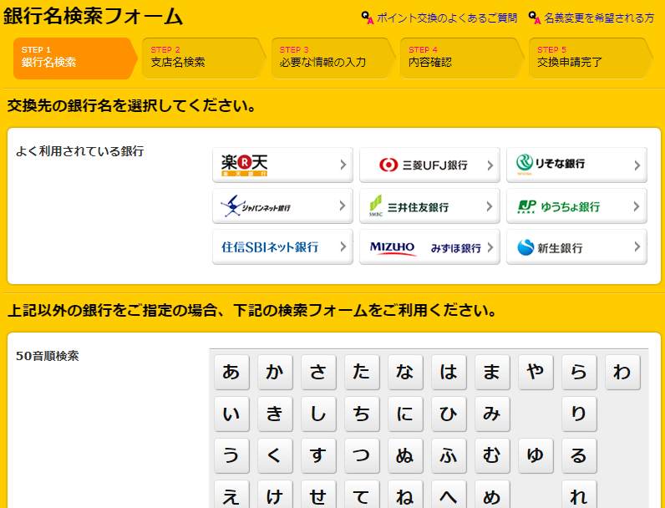
Task: Open 名義変更を希望される方 link
Action: 599,18
